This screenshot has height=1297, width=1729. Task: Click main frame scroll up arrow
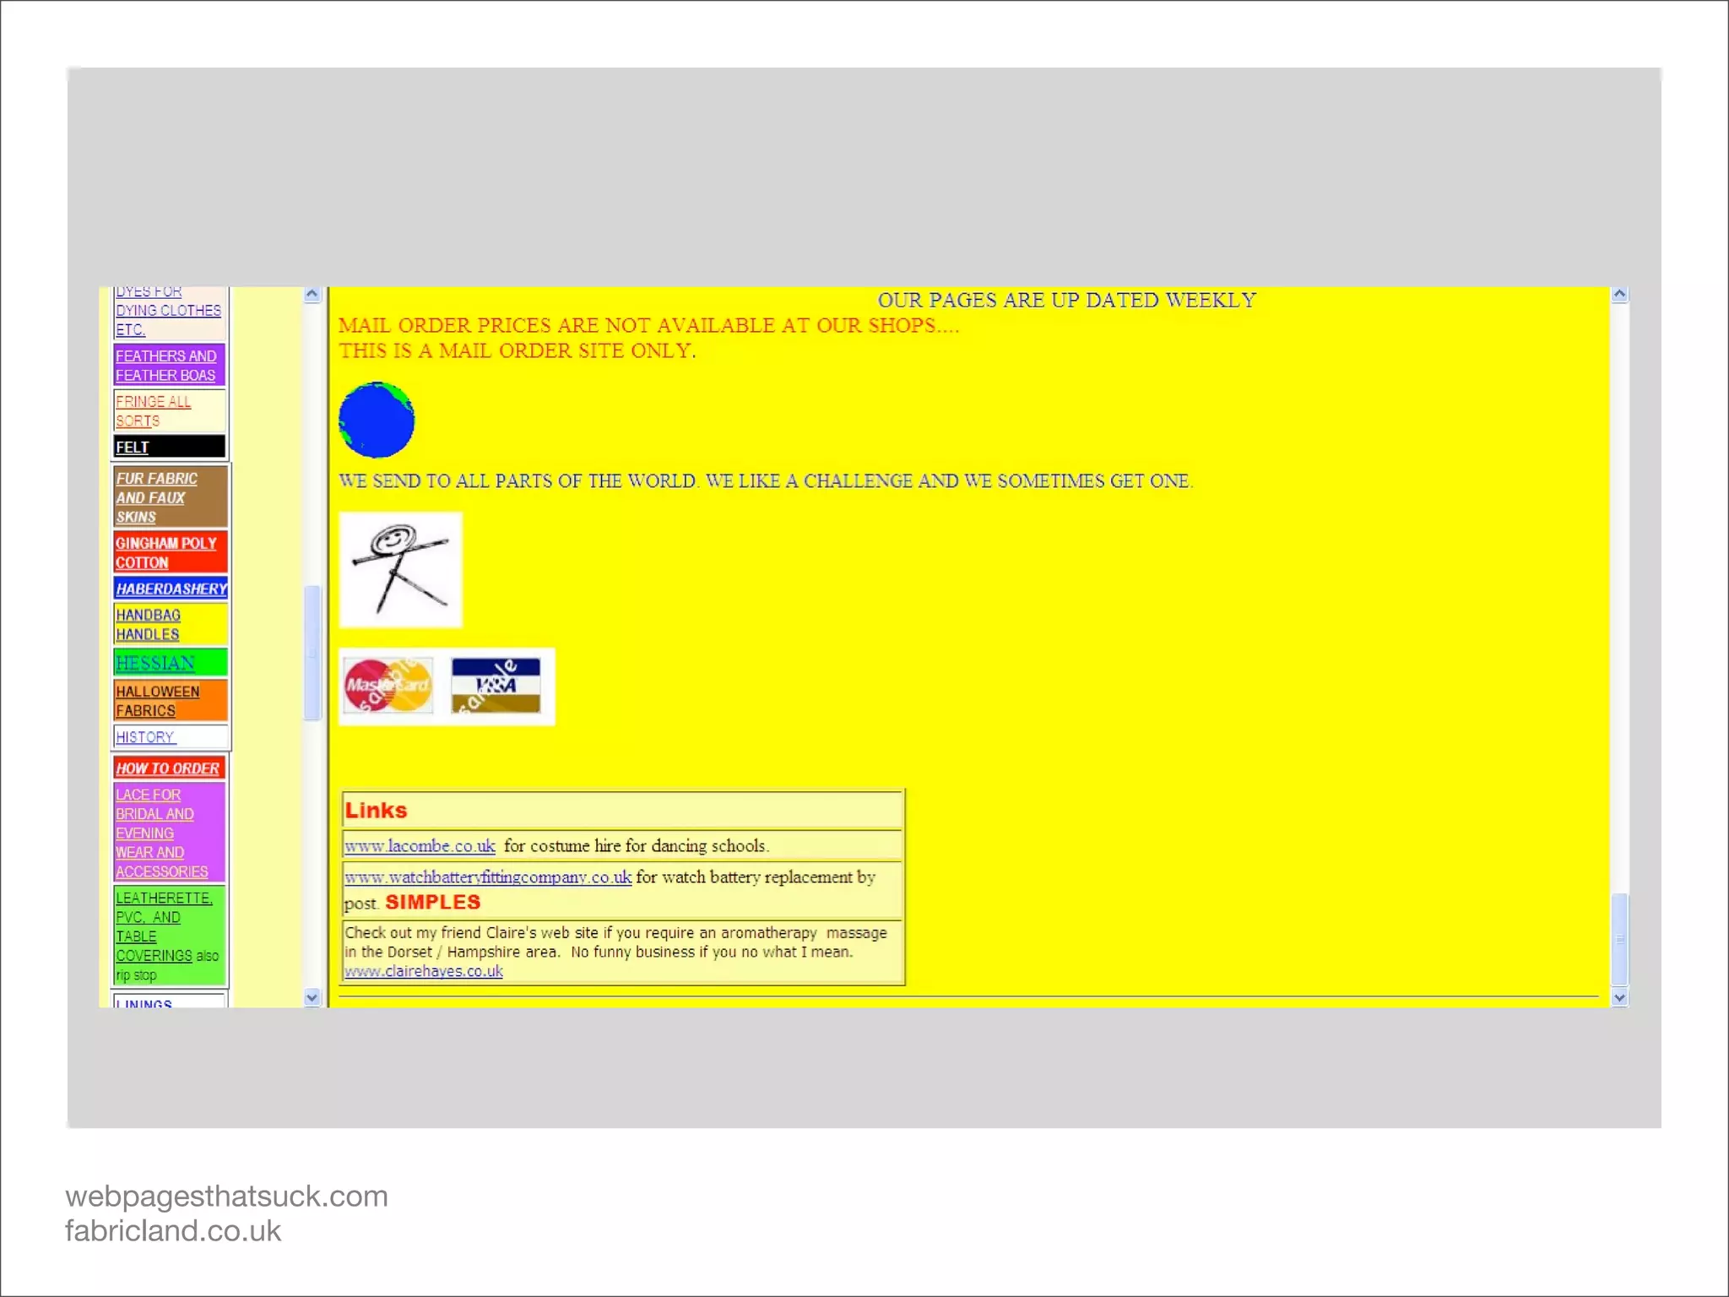click(1619, 295)
